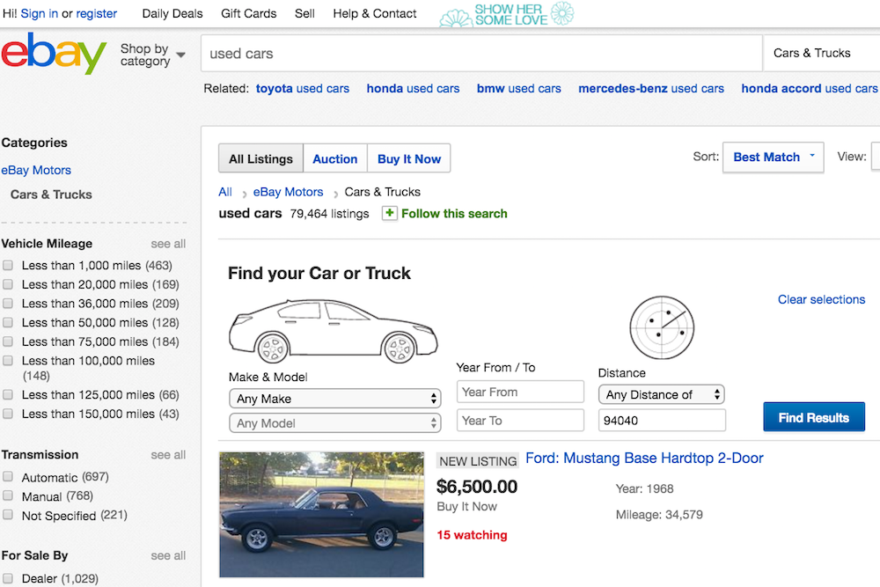Image resolution: width=880 pixels, height=587 pixels.
Task: Click the register link
Action: pos(97,13)
